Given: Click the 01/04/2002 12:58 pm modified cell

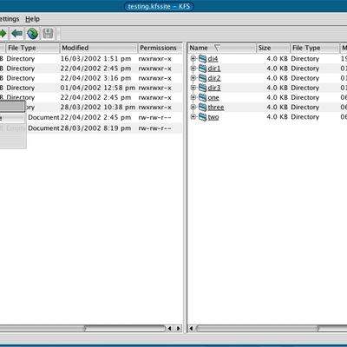Looking at the screenshot, I should click(x=98, y=88).
